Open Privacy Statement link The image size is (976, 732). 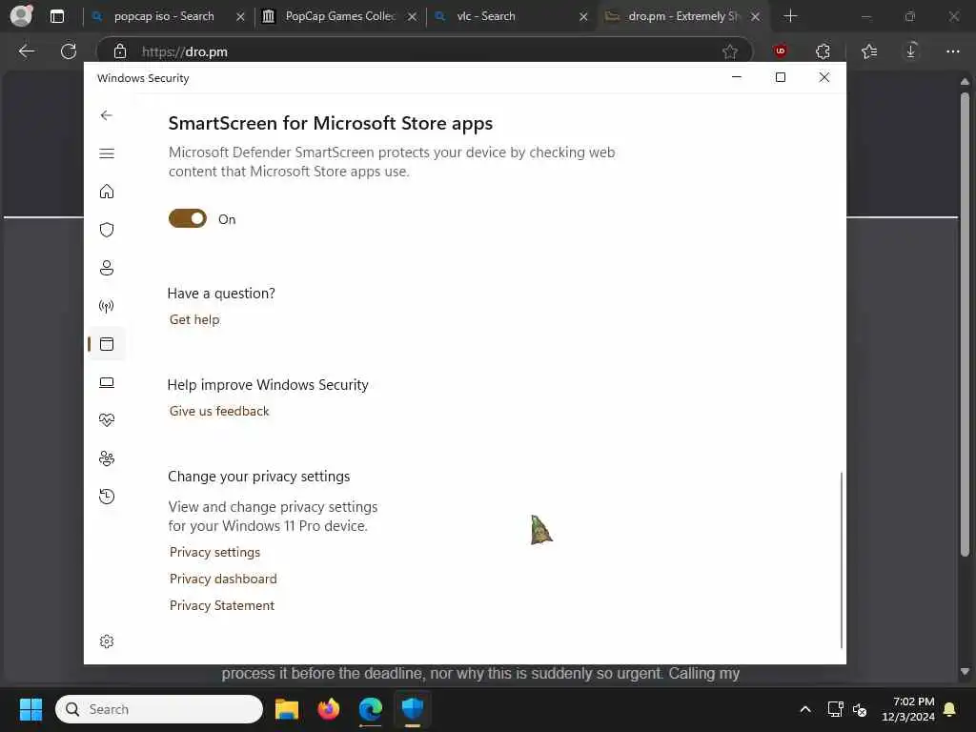[221, 605]
